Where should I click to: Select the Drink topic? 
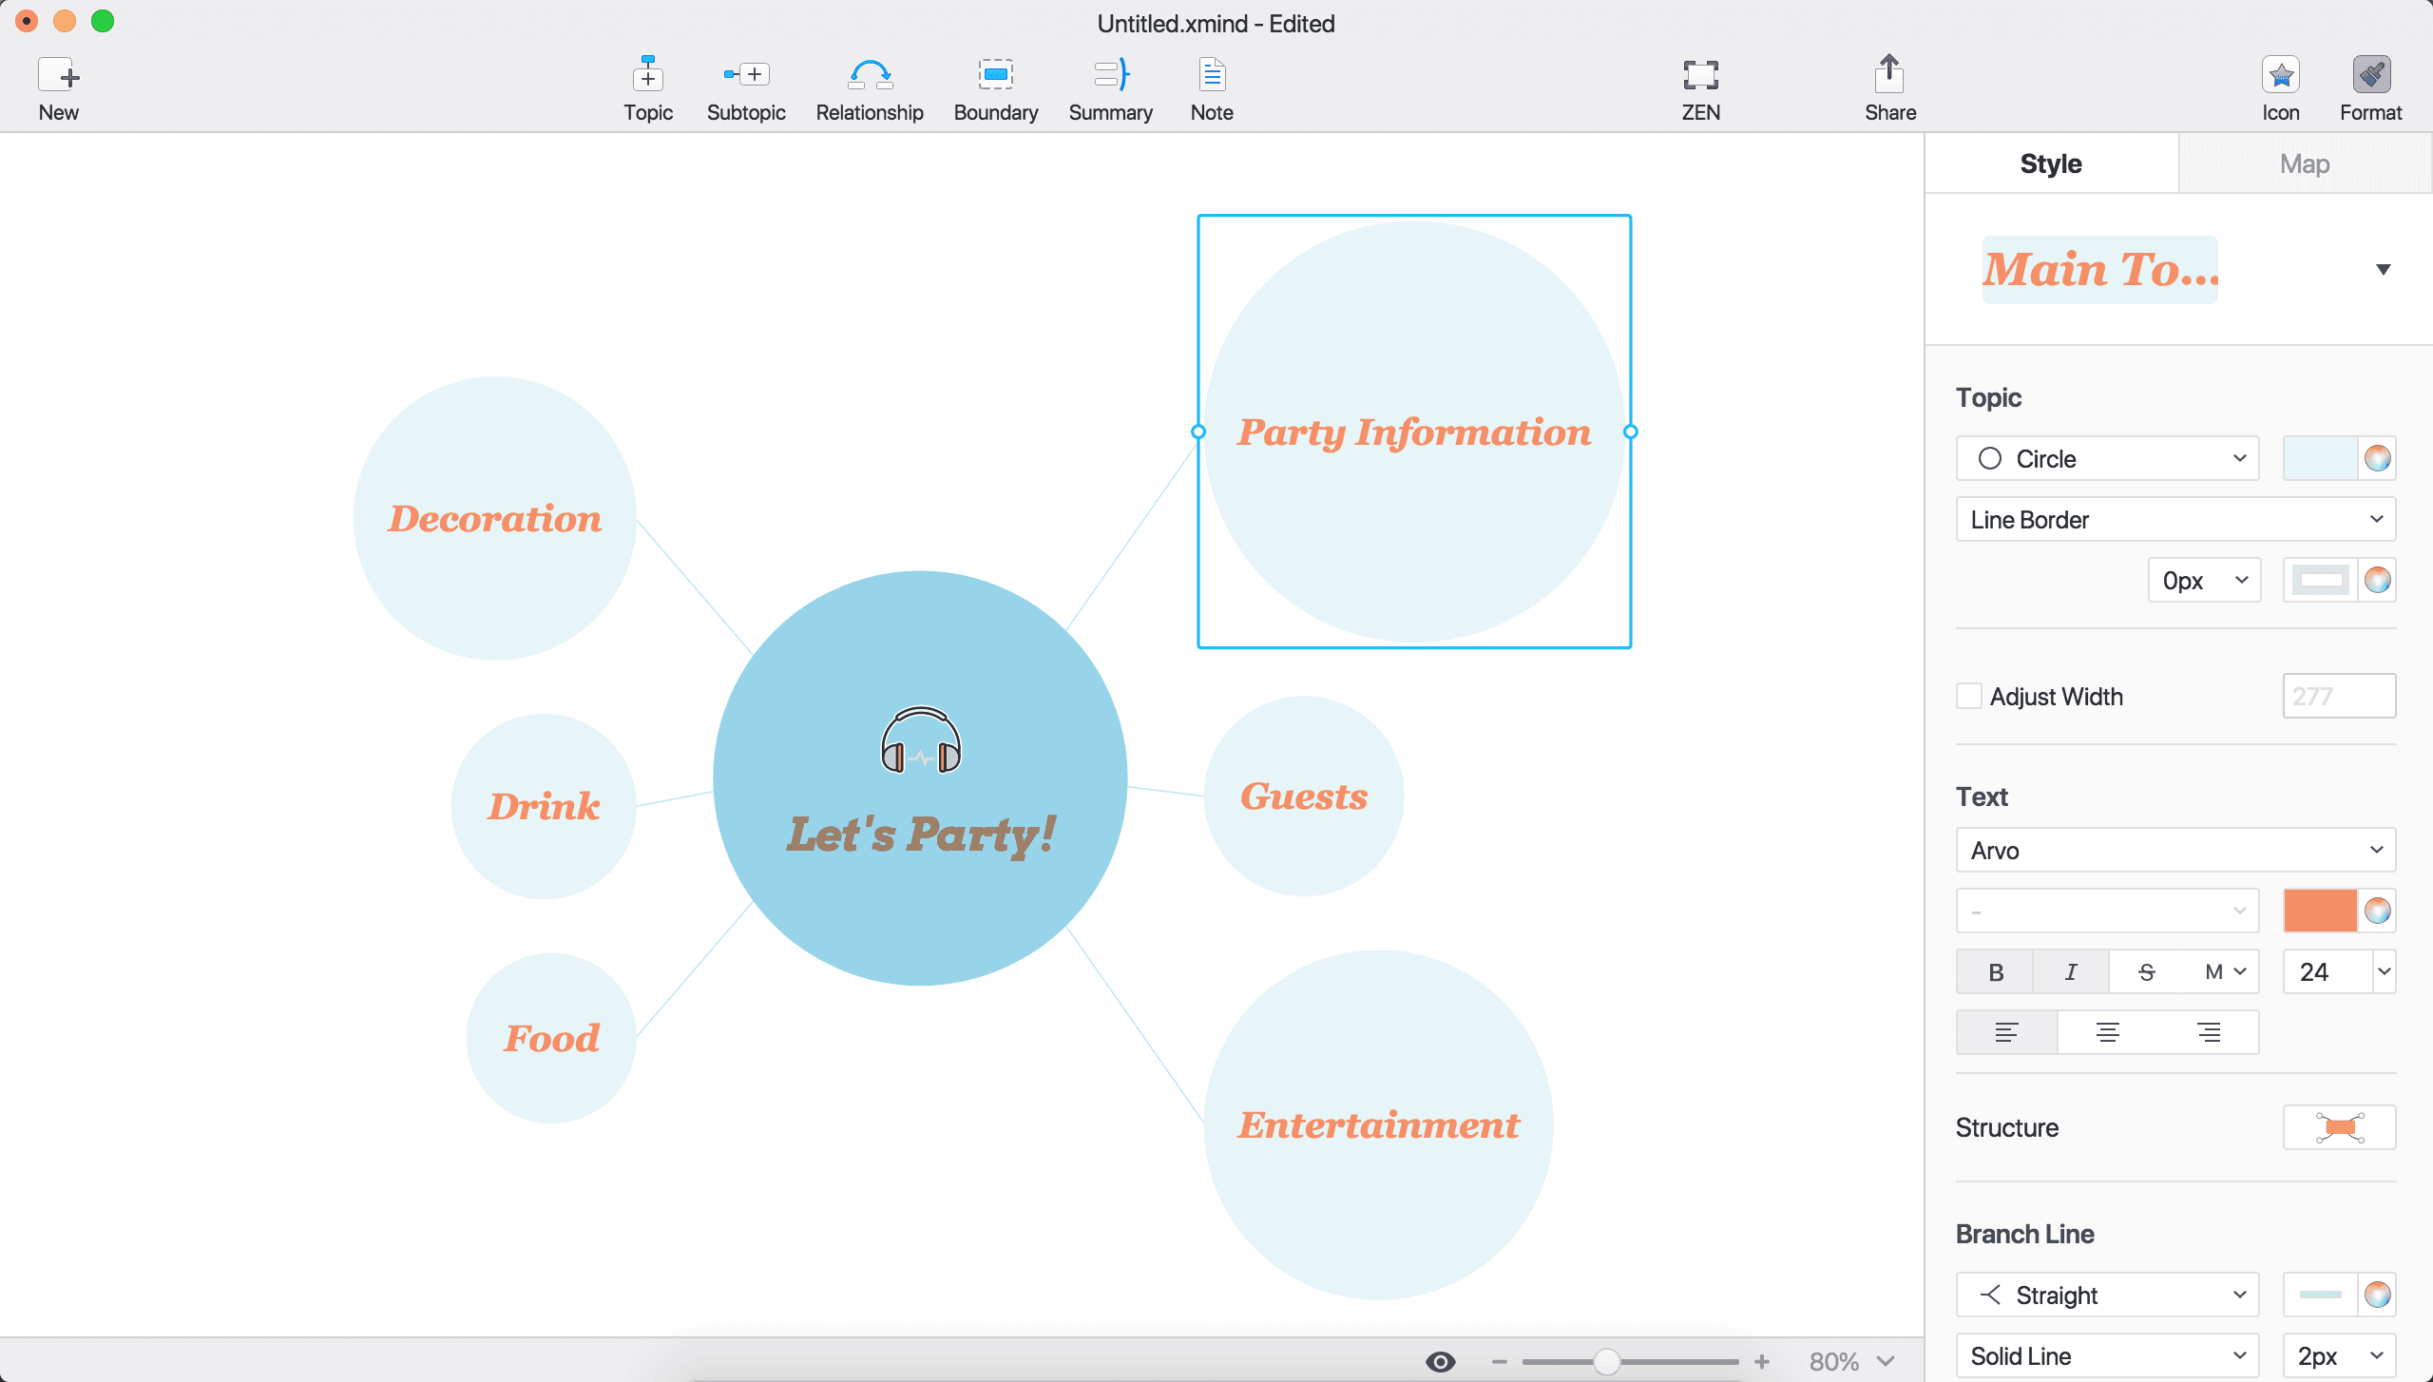coord(544,806)
